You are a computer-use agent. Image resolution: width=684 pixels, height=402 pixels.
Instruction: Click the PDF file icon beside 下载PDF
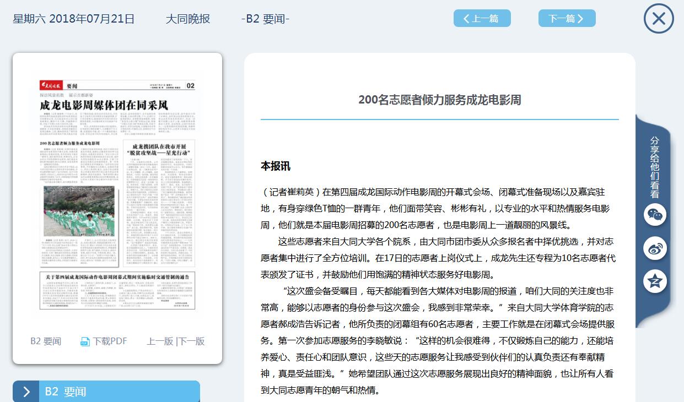(x=85, y=341)
